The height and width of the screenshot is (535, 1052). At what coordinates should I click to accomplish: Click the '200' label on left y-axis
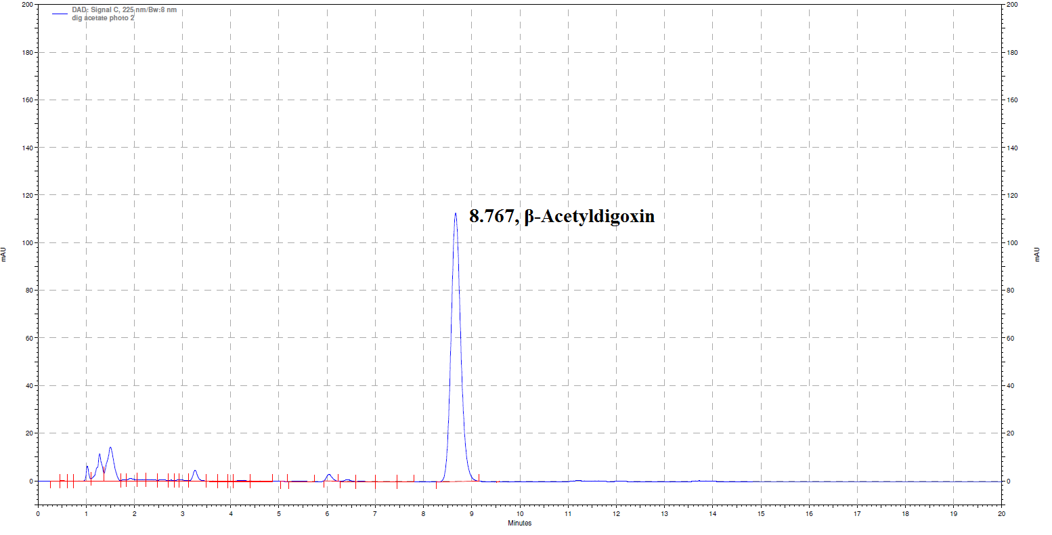click(x=27, y=5)
